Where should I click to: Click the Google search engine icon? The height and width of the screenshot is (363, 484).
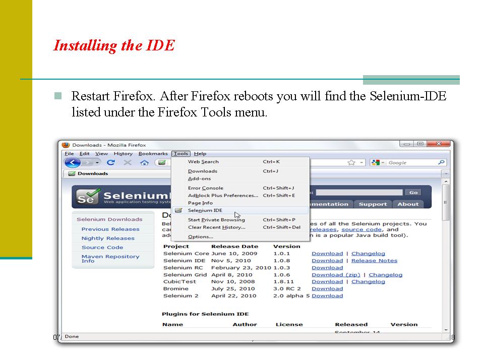(x=375, y=162)
